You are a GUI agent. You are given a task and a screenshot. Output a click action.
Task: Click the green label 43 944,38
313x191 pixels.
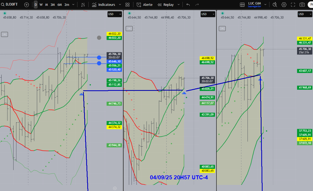click(x=114, y=145)
